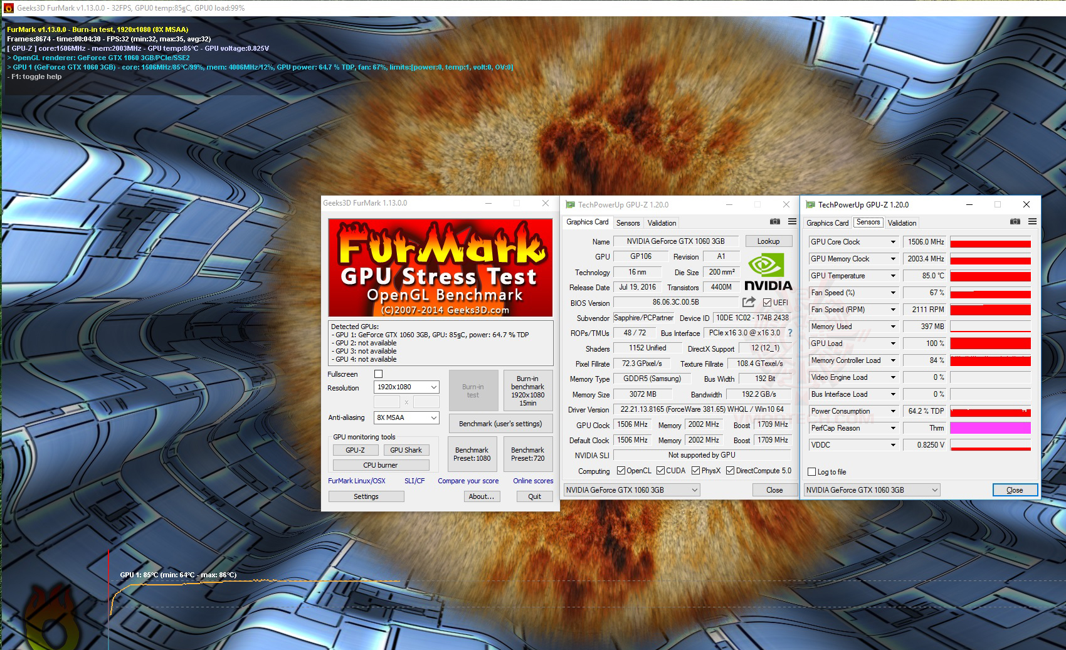Click the Benchmark (user's settings) button
The image size is (1066, 650).
[x=500, y=424]
